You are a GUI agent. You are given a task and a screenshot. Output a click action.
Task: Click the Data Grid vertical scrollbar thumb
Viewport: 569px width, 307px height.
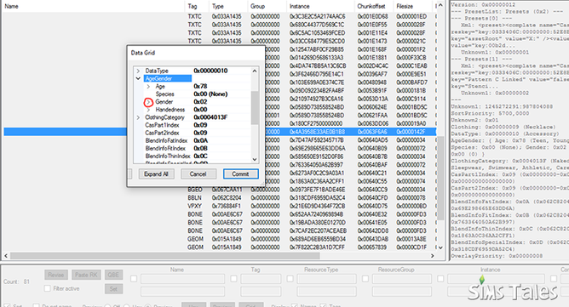coord(255,108)
